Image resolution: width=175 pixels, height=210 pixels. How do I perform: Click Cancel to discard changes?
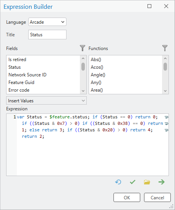tap(157, 197)
